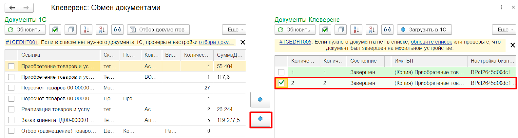Open the #1CEDHT005 link
Screen dimensions: 518x138
(295, 42)
